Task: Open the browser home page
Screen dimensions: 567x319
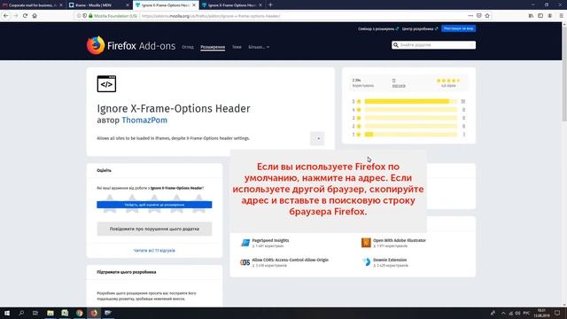Action: tap(35, 16)
